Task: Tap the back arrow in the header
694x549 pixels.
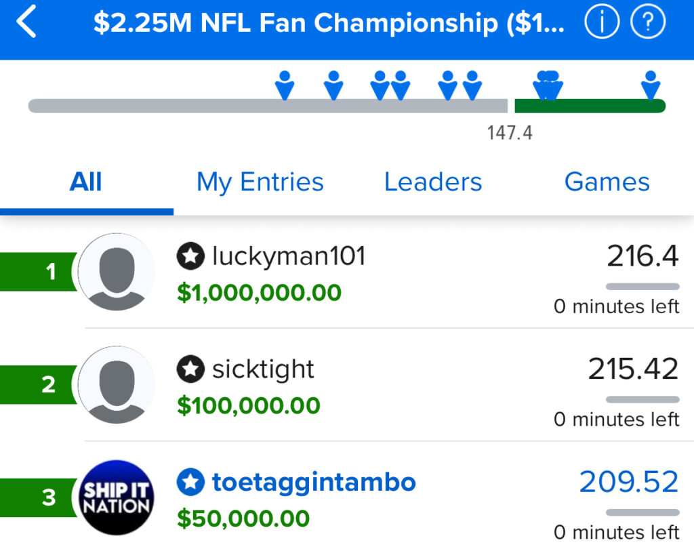Action: pos(27,23)
